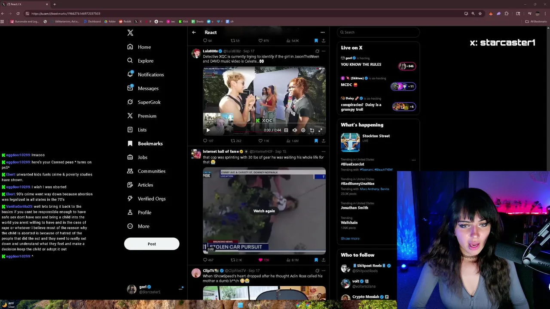Reload the page in the browser
The height and width of the screenshot is (309, 550).
[18, 13]
